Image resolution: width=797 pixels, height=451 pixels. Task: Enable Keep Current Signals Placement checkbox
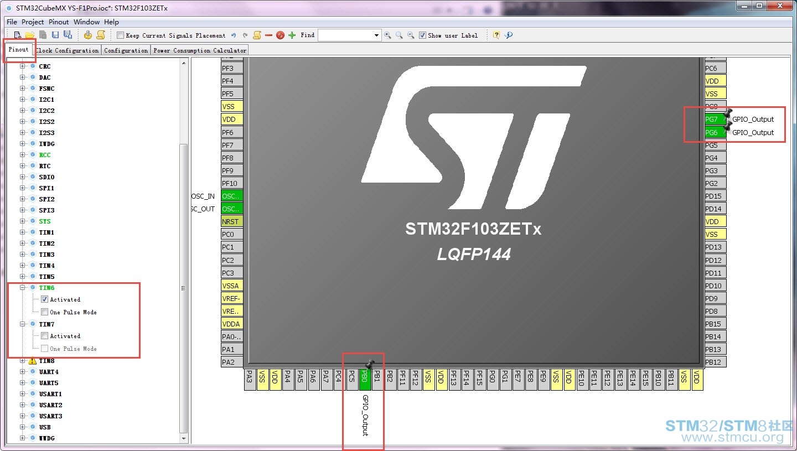tap(120, 35)
